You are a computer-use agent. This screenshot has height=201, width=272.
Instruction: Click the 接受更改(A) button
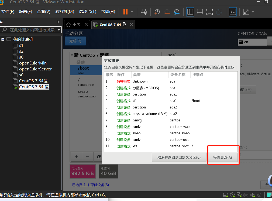222,158
